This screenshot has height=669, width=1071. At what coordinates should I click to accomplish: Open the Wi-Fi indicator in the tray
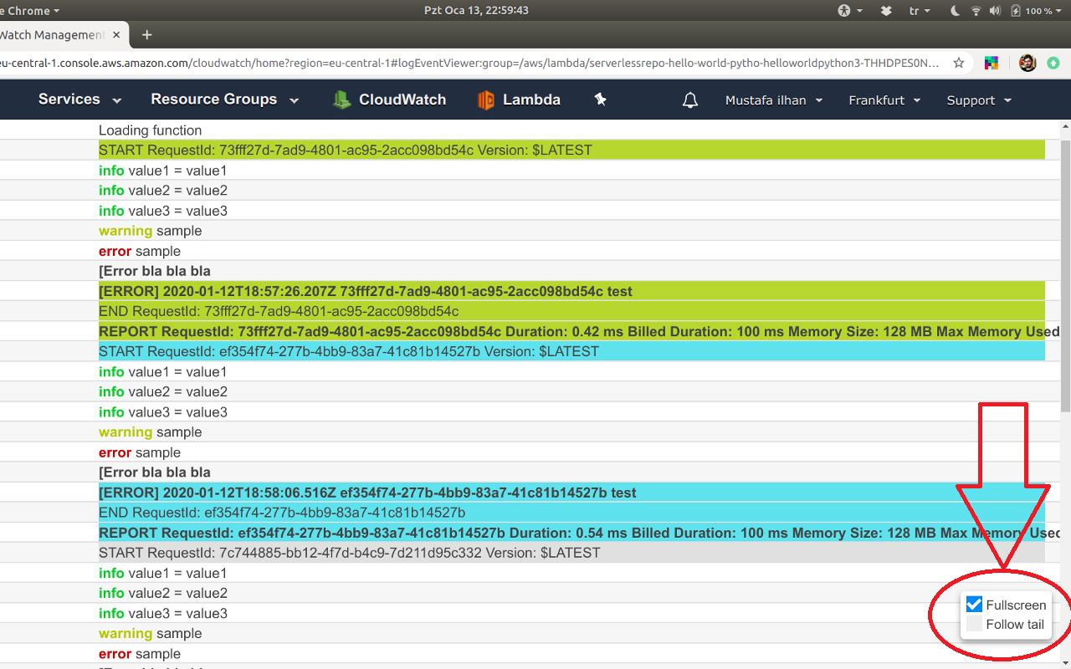(976, 10)
